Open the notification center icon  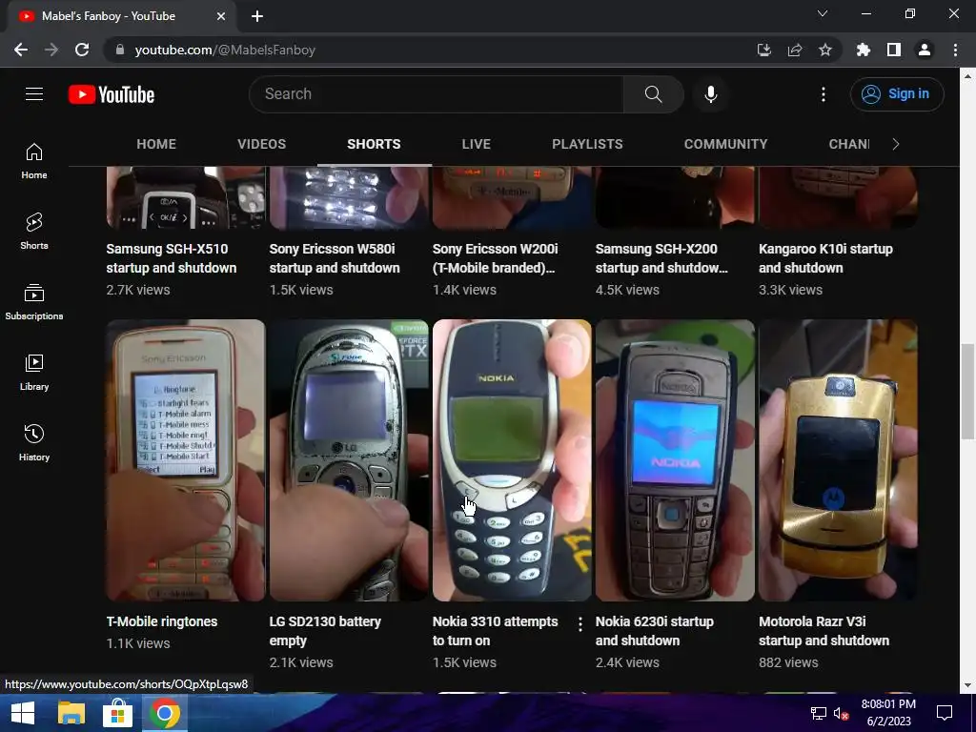pyautogui.click(x=945, y=713)
